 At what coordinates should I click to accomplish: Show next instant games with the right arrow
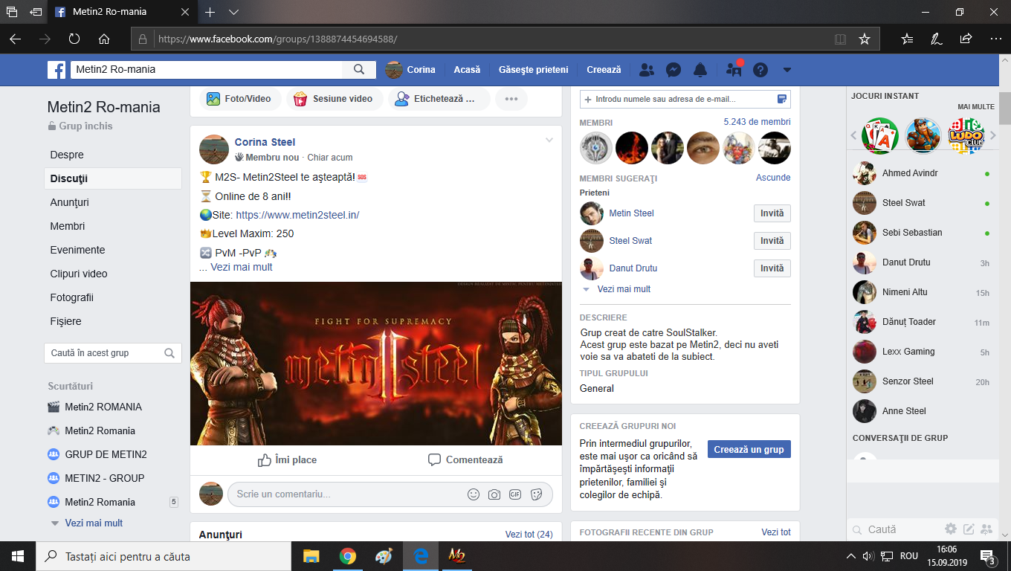[993, 135]
